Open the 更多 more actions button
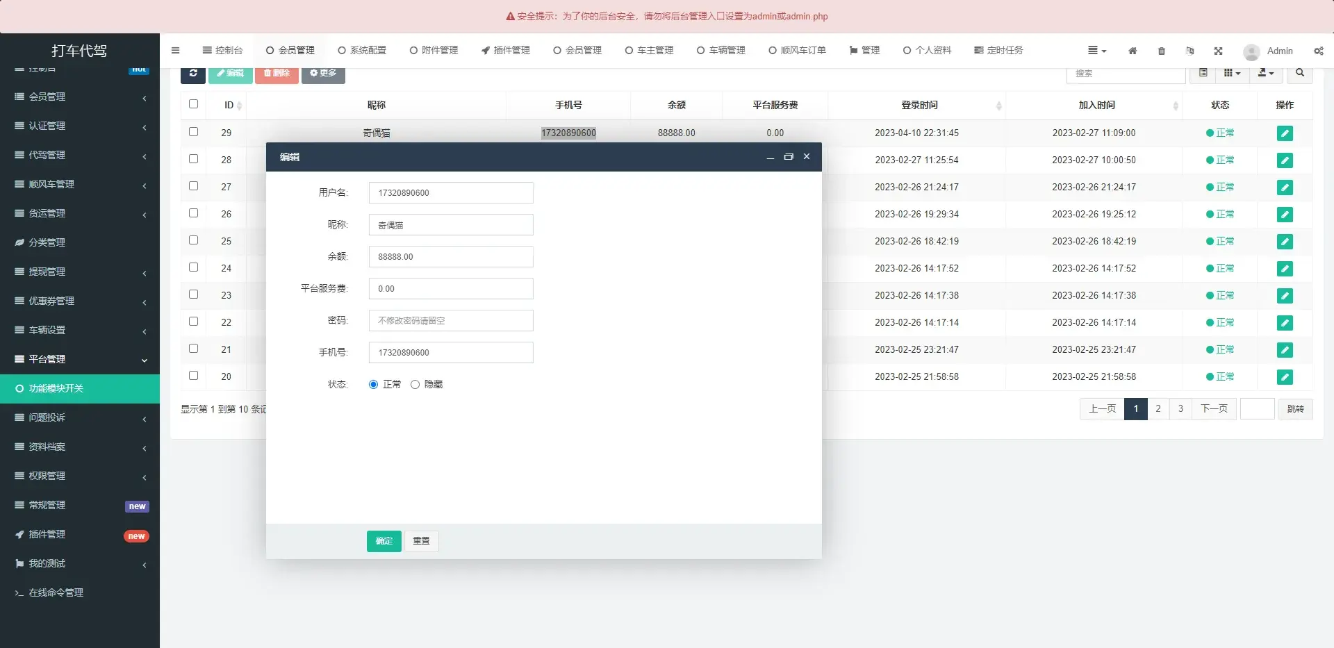 [323, 73]
